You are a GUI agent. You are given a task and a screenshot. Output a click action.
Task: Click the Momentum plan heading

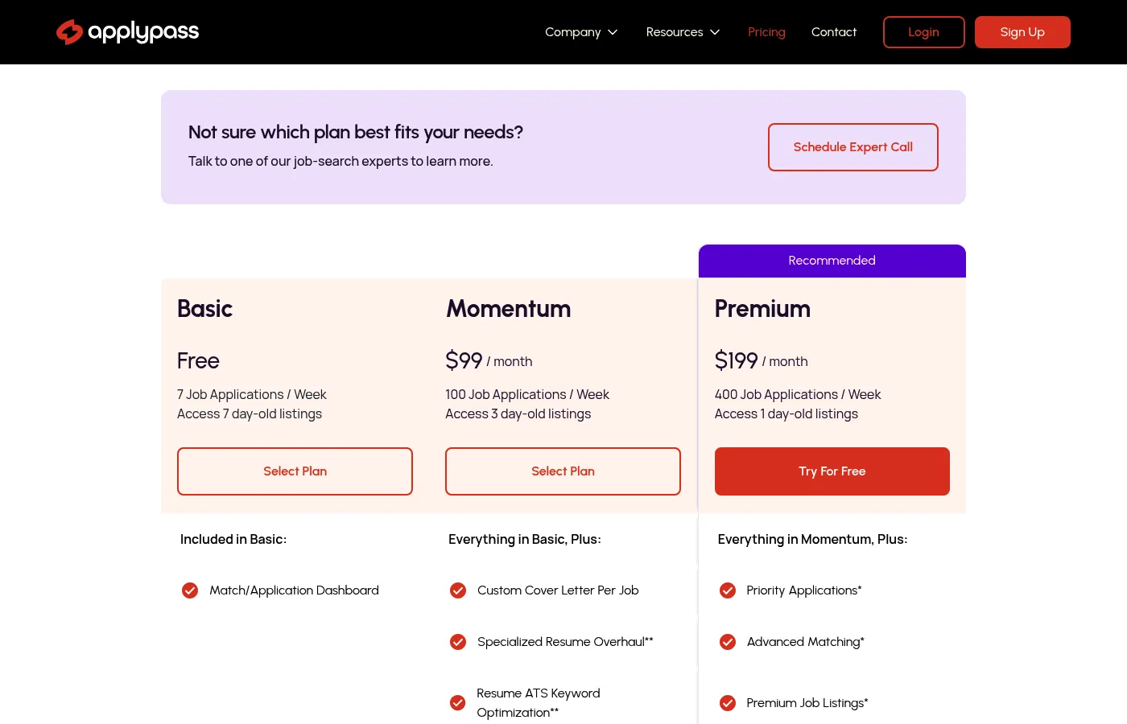509,309
